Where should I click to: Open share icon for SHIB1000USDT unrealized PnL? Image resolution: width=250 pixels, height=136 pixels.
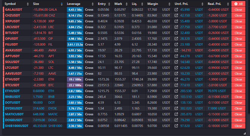(x=176, y=126)
